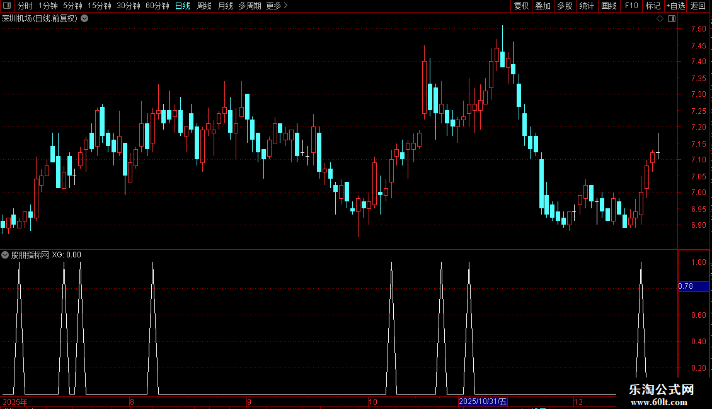Click 返回 to go back
This screenshot has height=409, width=712.
point(698,6)
